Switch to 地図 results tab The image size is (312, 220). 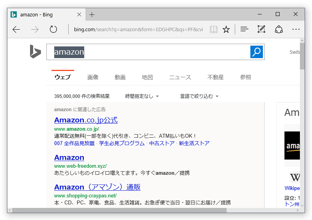[147, 77]
